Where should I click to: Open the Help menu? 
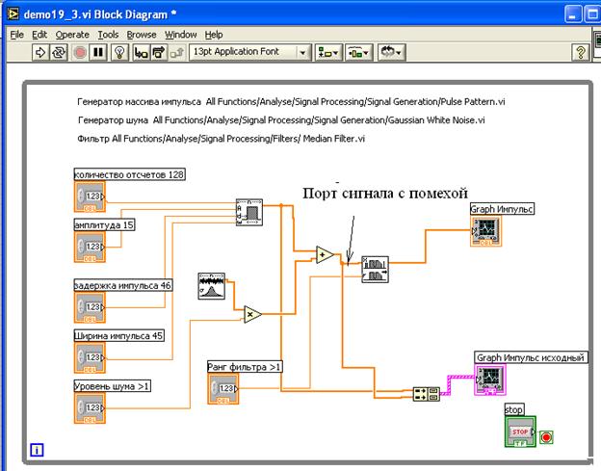click(x=214, y=35)
